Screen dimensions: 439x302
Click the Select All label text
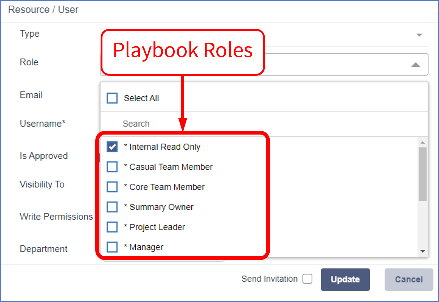click(x=141, y=98)
